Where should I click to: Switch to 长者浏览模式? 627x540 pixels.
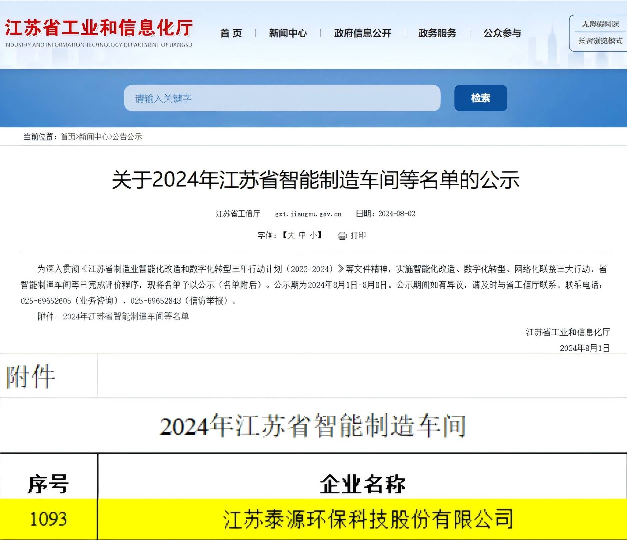pyautogui.click(x=600, y=41)
